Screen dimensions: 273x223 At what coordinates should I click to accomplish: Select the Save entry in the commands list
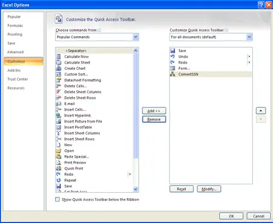(x=95, y=186)
